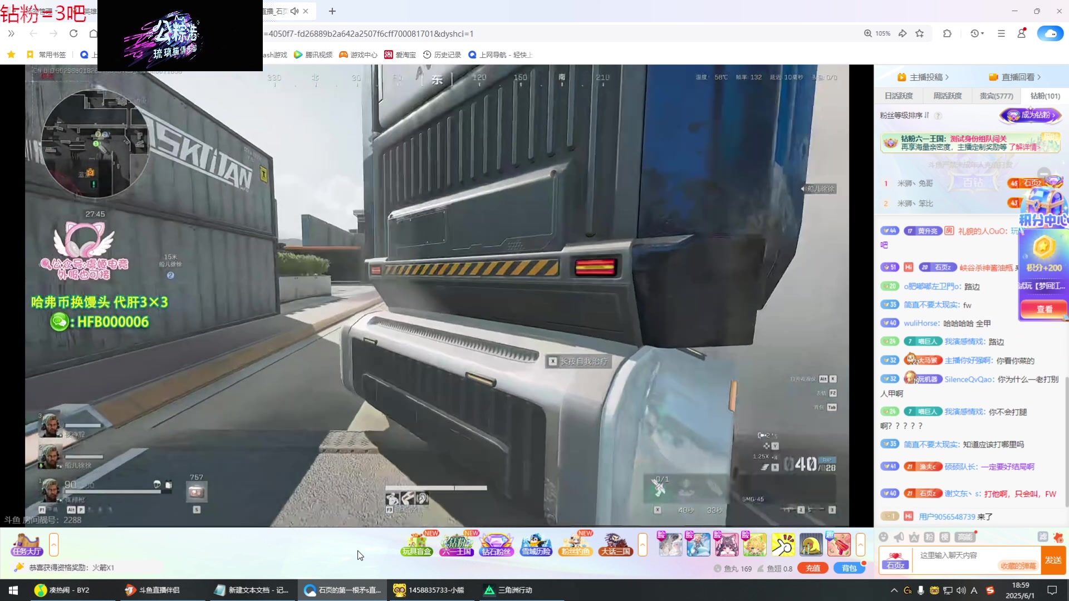Image resolution: width=1069 pixels, height=601 pixels.
Task: Click the 查看 button in points widget
Action: (1044, 309)
